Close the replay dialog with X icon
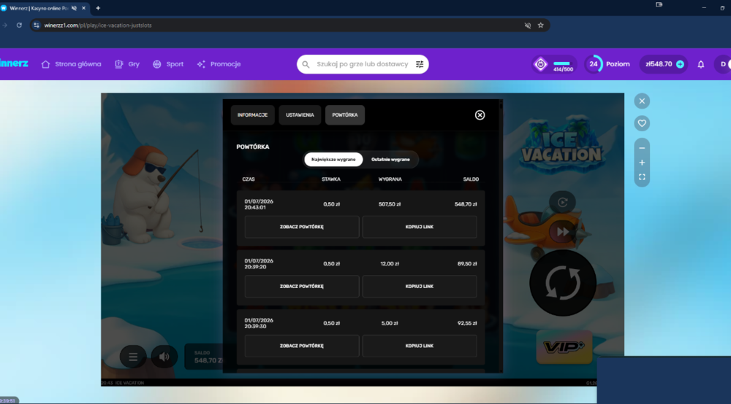This screenshot has width=731, height=404. [480, 114]
